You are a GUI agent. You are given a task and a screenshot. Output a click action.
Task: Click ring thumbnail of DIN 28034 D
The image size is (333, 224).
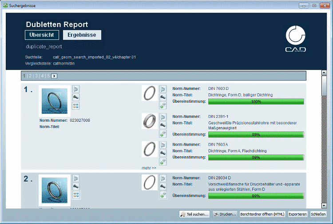[150, 182]
